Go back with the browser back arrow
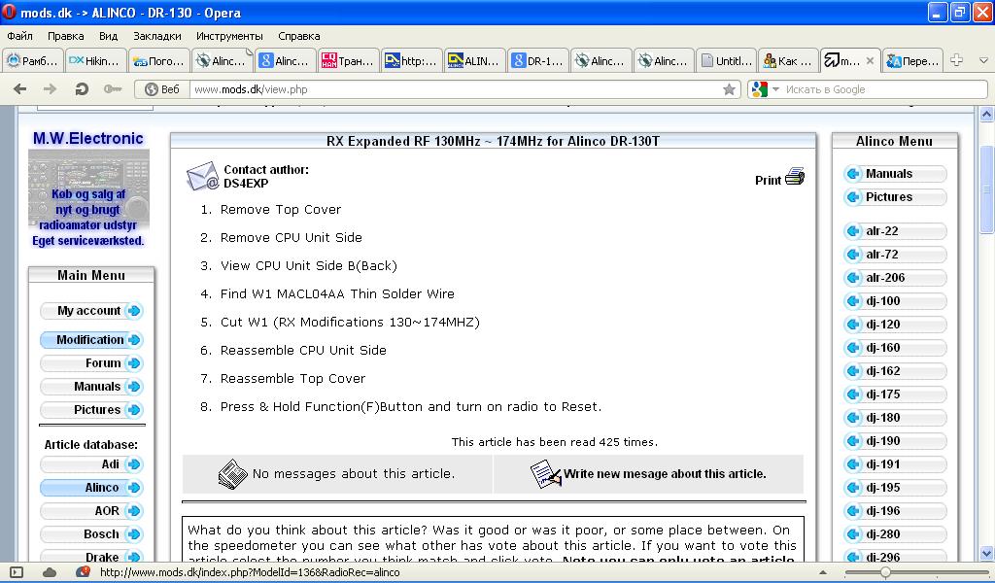Screen dimensions: 995x583 (x=19, y=89)
